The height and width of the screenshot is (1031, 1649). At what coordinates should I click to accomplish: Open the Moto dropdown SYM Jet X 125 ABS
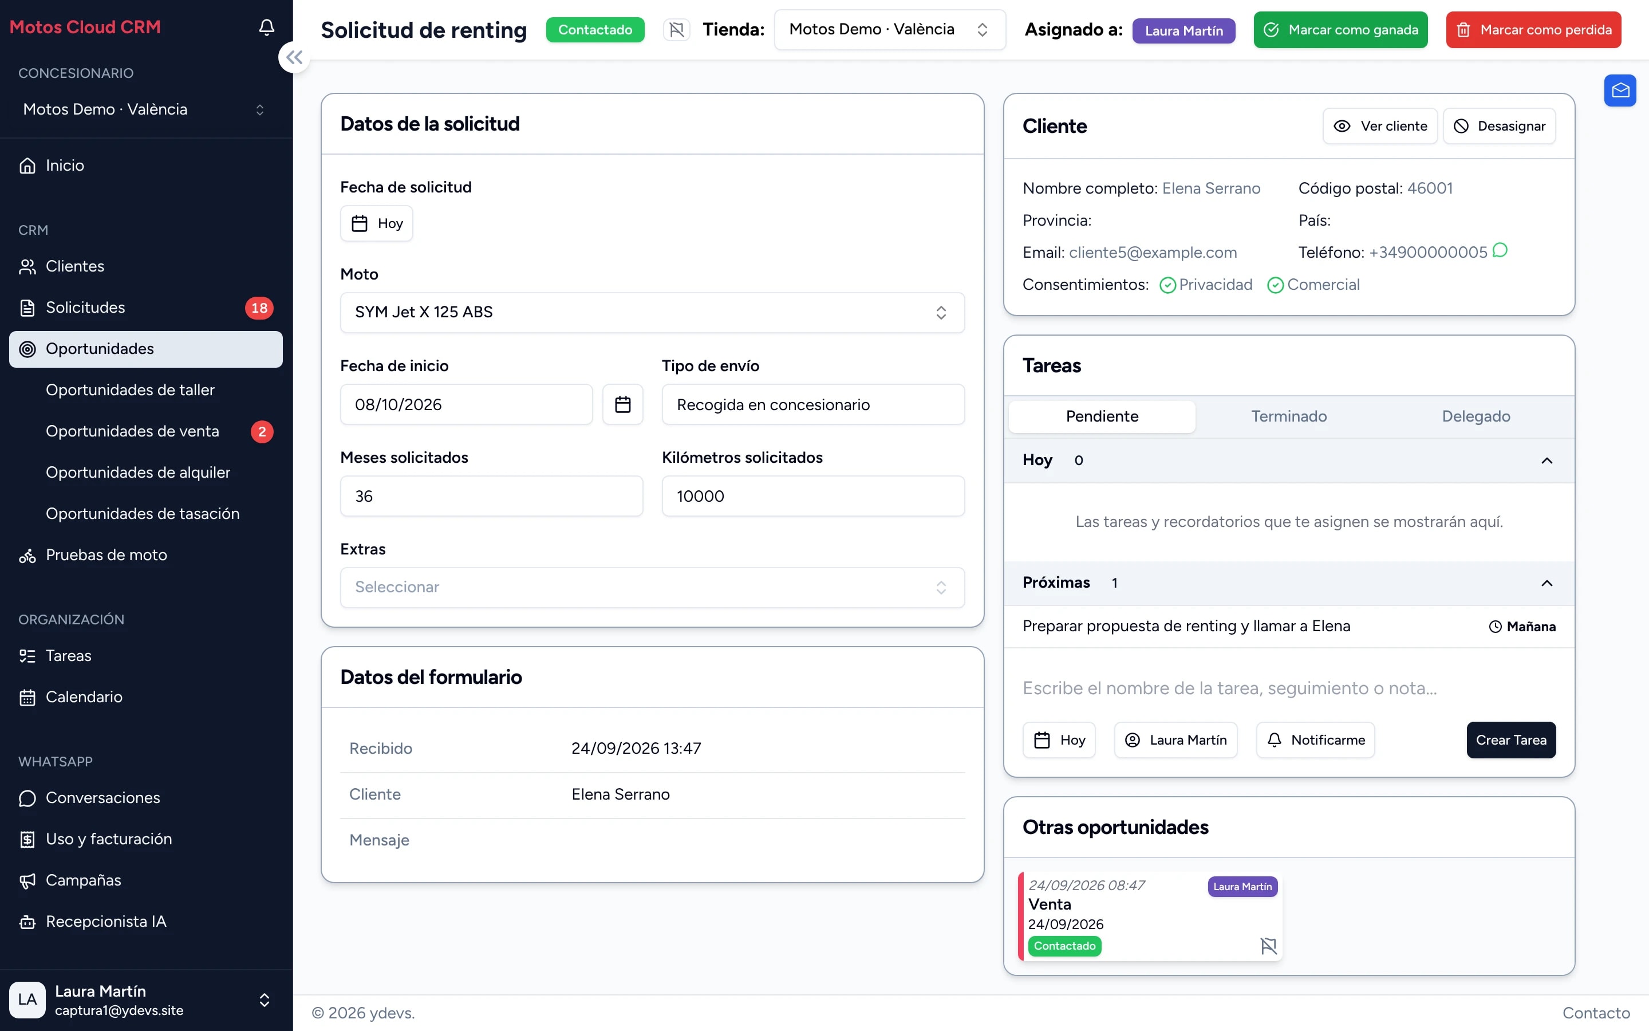coord(652,312)
